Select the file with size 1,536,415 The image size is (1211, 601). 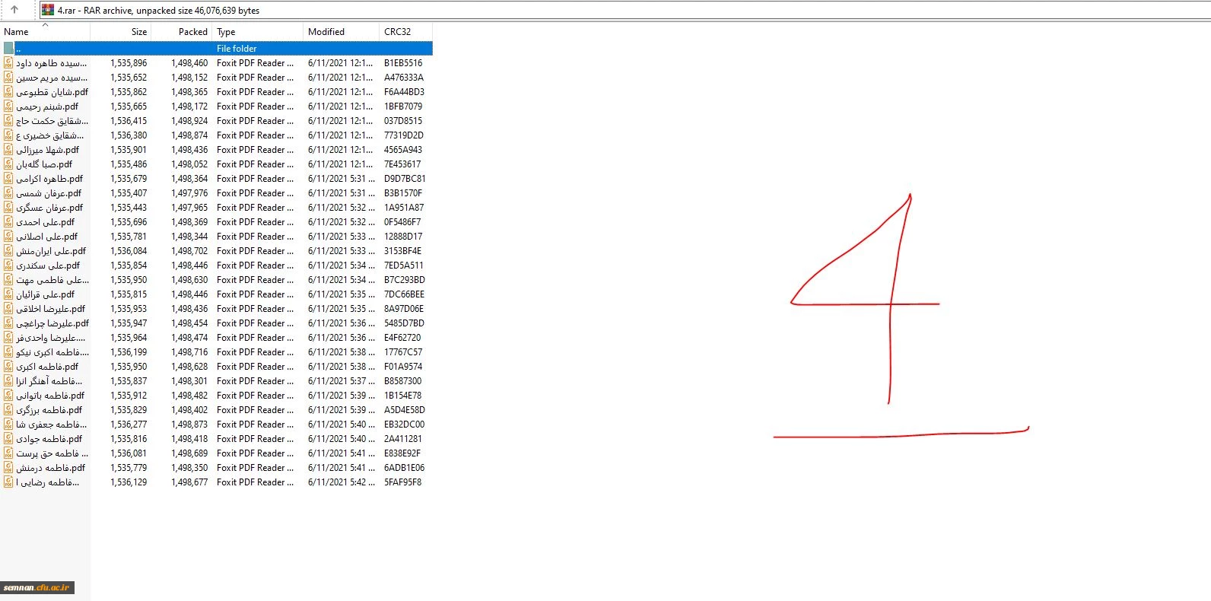(129, 121)
